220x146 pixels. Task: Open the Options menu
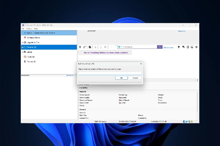coord(29,29)
